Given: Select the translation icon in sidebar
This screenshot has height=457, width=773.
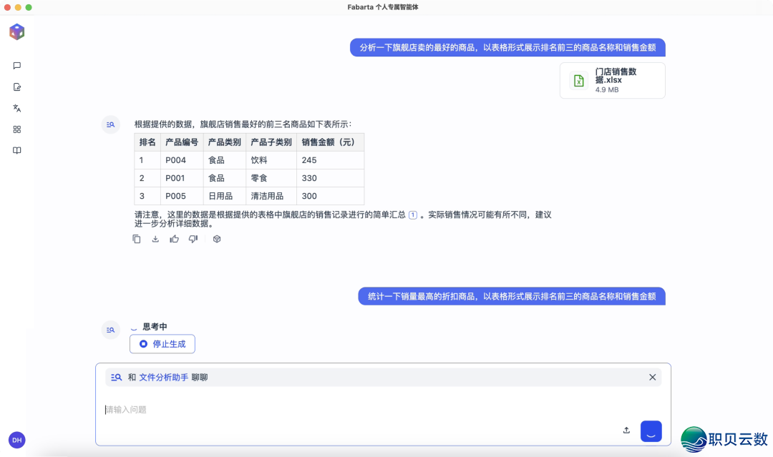Looking at the screenshot, I should [x=17, y=109].
